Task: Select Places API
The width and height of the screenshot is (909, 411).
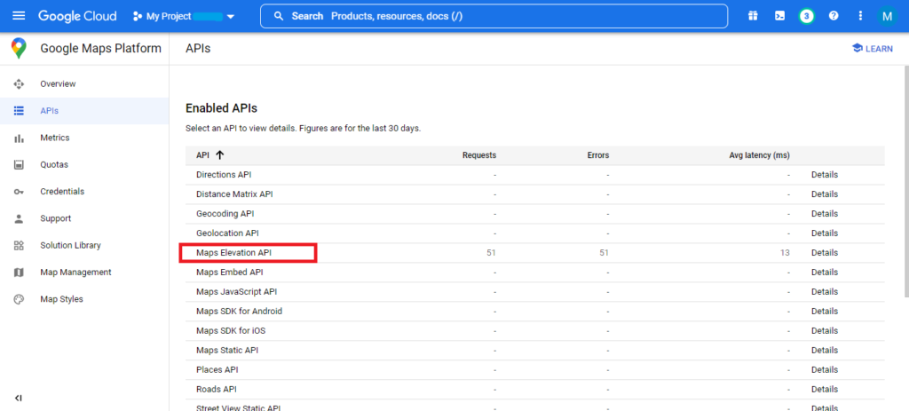Action: coord(217,369)
